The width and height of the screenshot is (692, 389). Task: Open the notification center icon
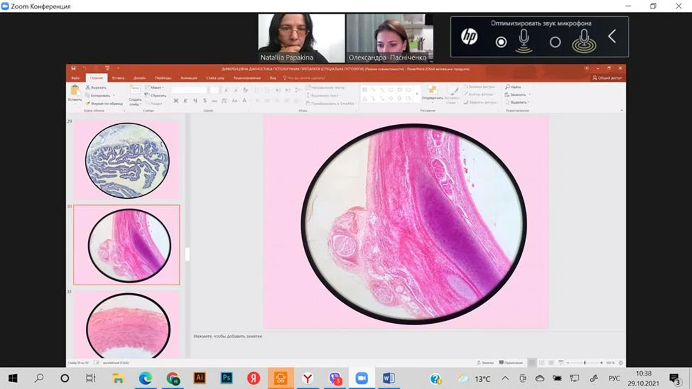[x=675, y=378]
